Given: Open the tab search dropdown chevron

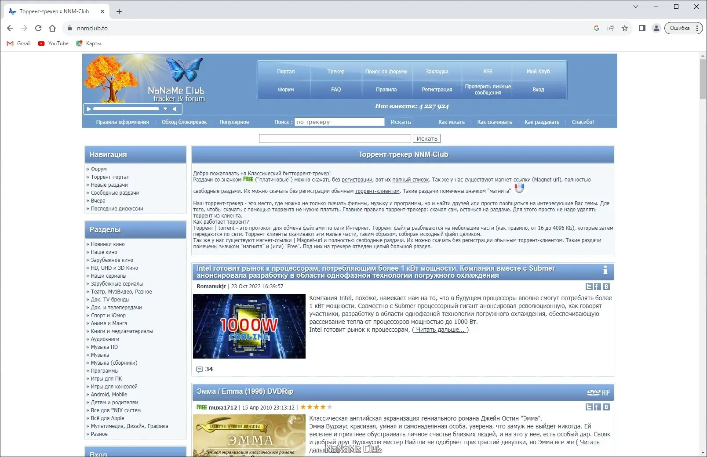Looking at the screenshot, I should coord(635,7).
